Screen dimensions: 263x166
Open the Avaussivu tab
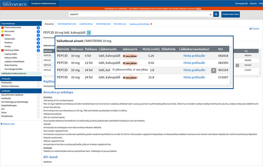coord(49,24)
